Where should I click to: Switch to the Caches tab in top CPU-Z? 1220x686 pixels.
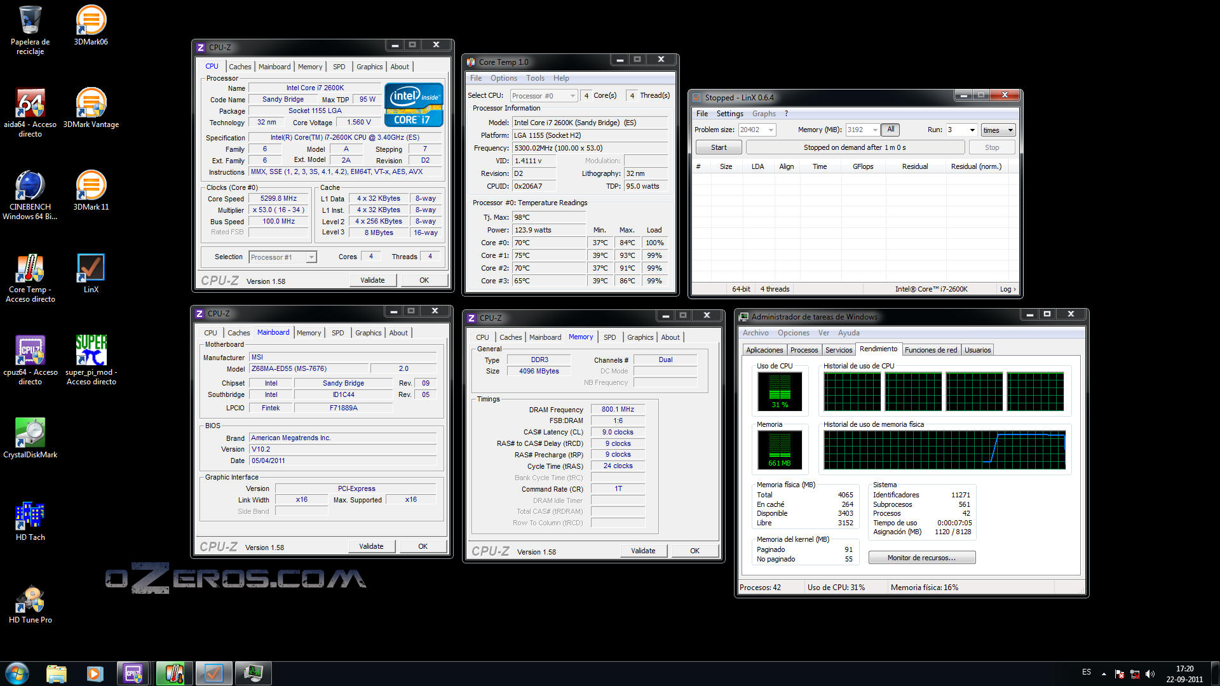(240, 67)
